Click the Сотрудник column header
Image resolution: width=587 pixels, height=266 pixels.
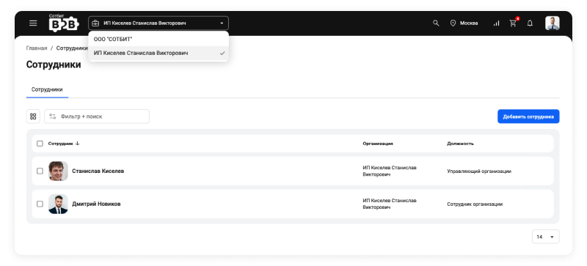pos(61,144)
